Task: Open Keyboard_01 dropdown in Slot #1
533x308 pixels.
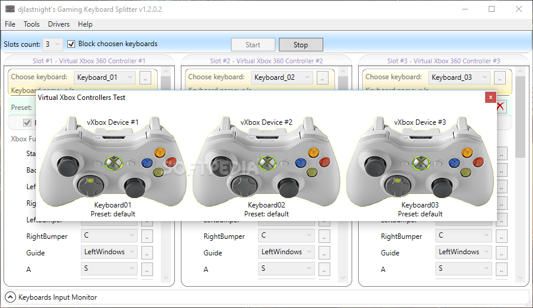Action: (105, 77)
